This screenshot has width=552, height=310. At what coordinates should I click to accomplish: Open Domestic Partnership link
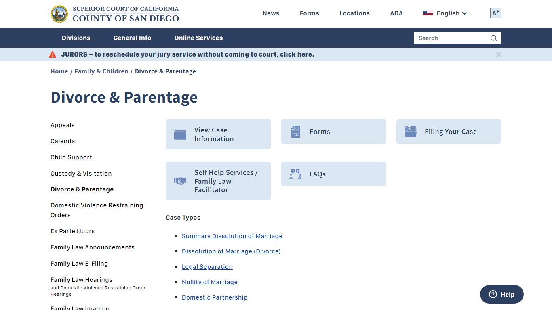click(x=215, y=297)
